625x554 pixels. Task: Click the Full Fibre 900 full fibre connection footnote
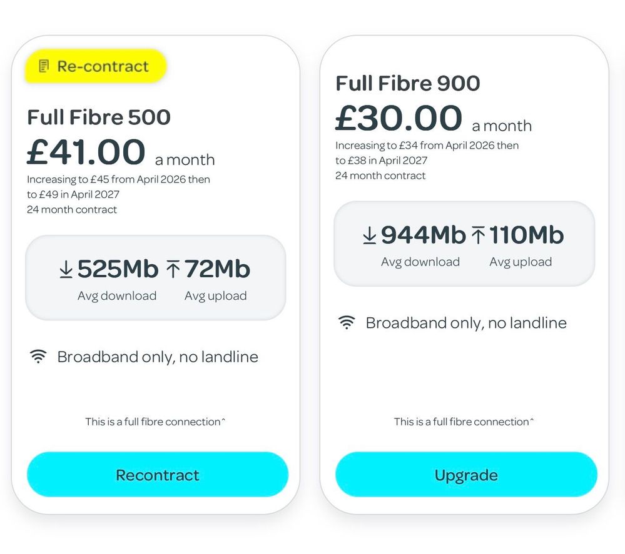[464, 422]
